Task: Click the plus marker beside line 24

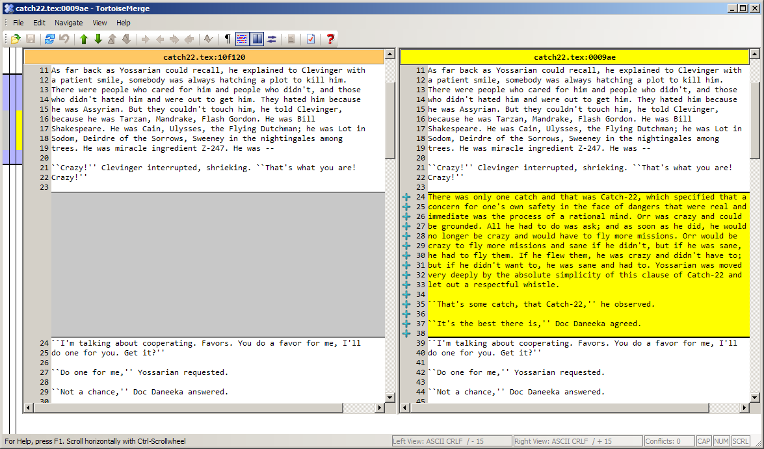Action: (406, 198)
